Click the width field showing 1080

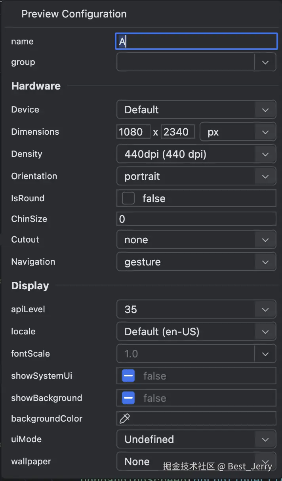133,132
